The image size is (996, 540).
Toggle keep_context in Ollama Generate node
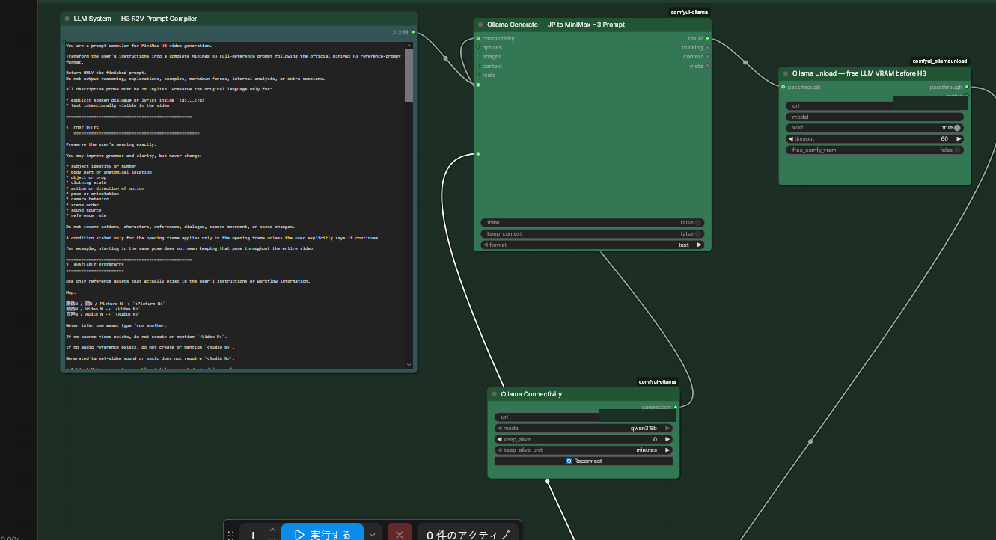[x=697, y=234]
